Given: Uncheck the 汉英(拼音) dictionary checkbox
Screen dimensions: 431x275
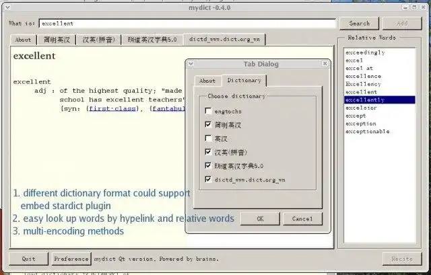Looking at the screenshot, I should click(208, 152).
